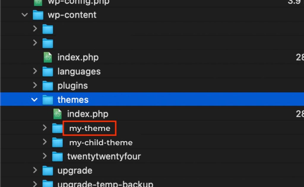304x187 pixels.
Task: Select index.php label directly under wp-content
Action: tap(78, 57)
